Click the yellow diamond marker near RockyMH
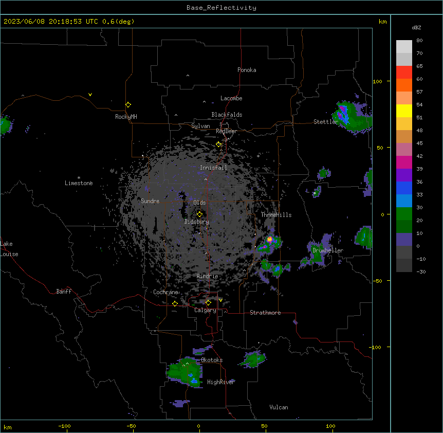Viewport: 443px width, 433px height. 128,104
